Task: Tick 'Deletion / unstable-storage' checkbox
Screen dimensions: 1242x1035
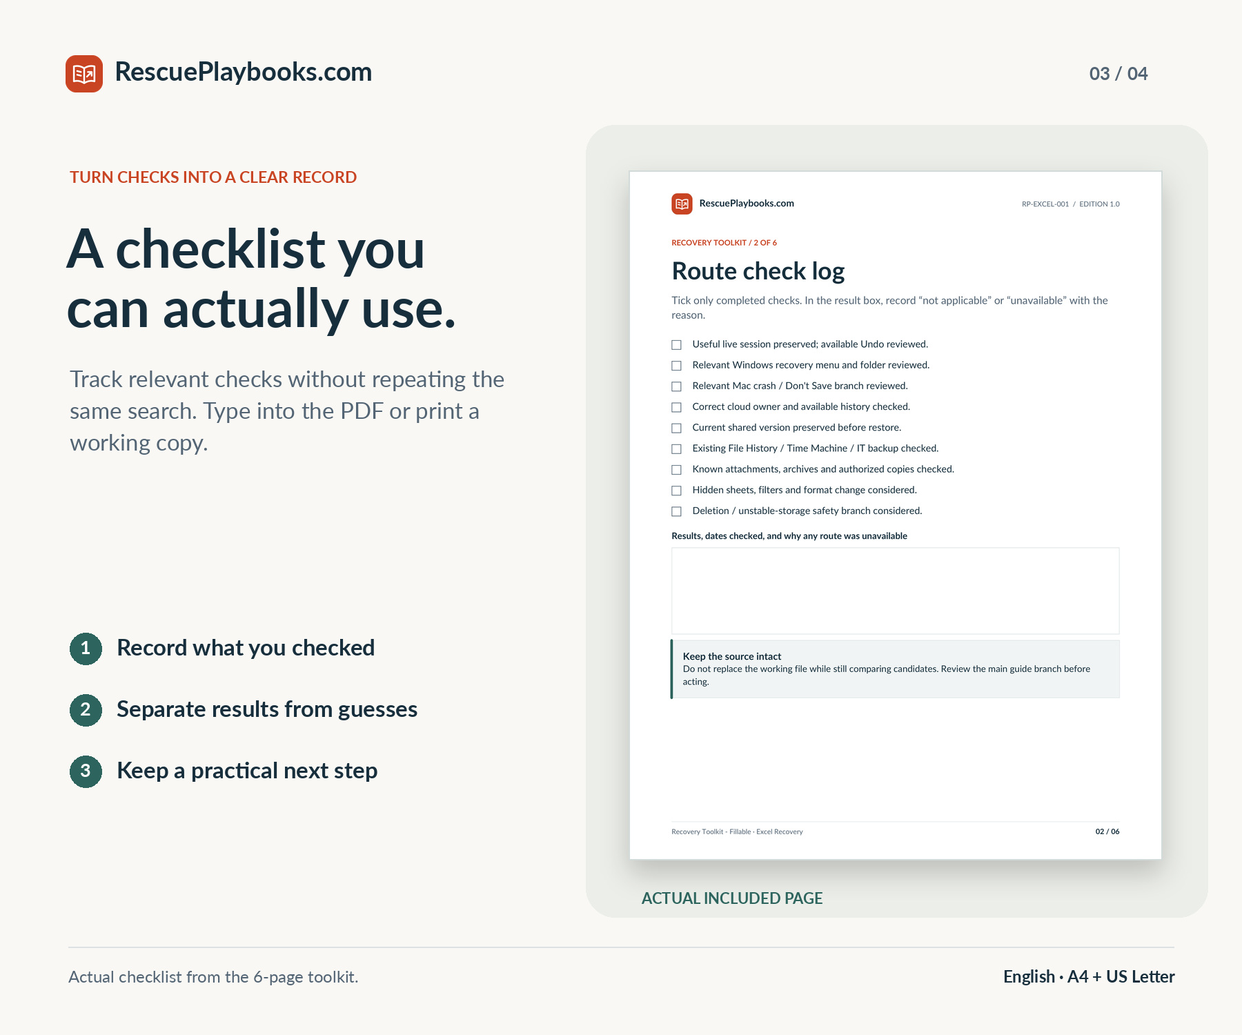Action: pos(677,511)
